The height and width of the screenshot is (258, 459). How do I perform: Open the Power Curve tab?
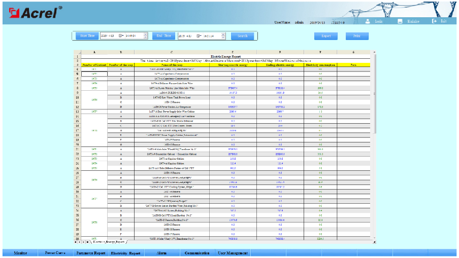coord(55,252)
